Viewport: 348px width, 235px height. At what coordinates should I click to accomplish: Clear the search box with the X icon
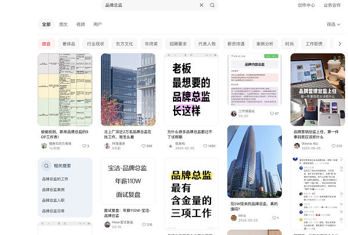[x=201, y=5]
